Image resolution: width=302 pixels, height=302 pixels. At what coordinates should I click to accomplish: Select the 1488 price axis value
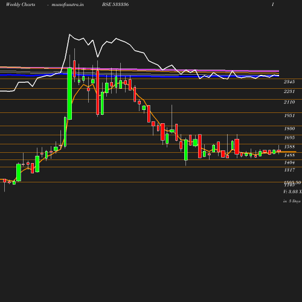click(289, 155)
